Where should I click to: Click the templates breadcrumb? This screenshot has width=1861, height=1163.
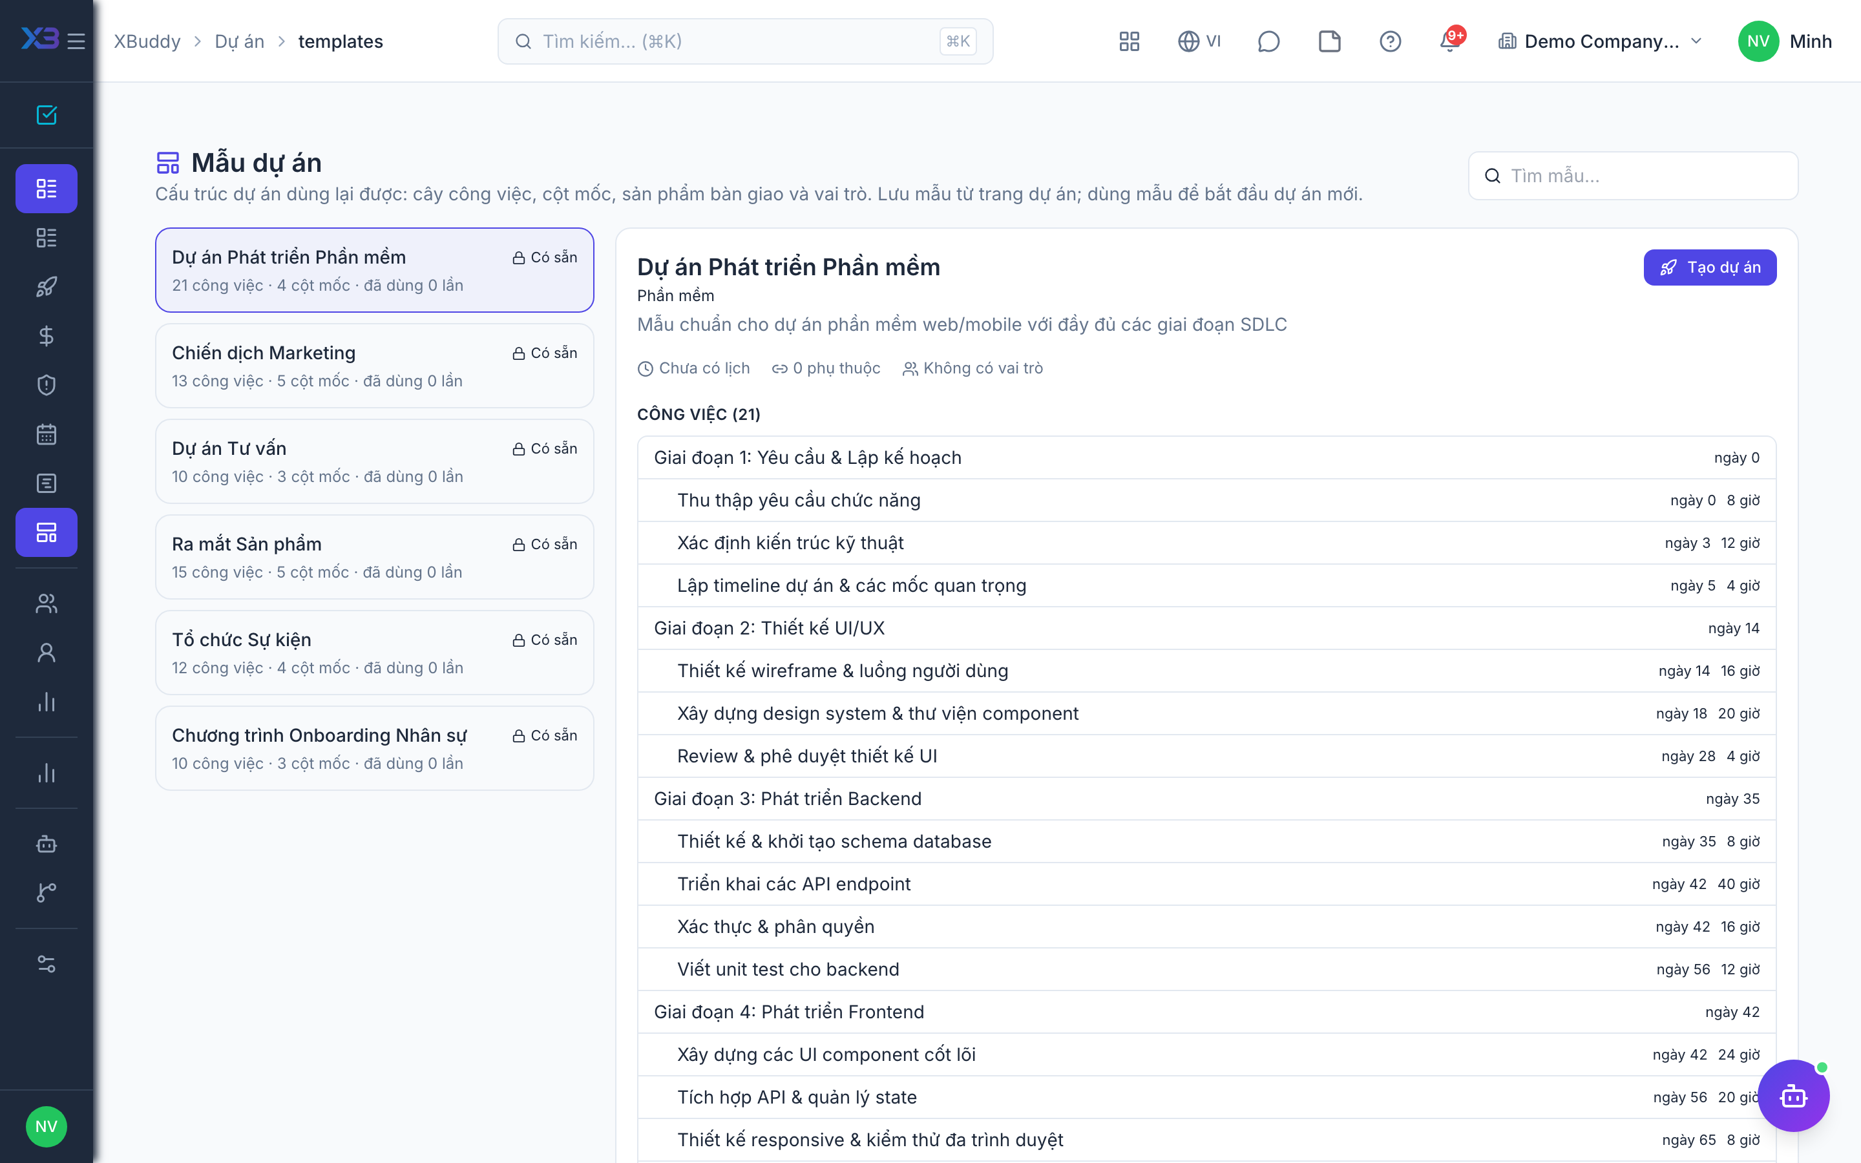[341, 41]
